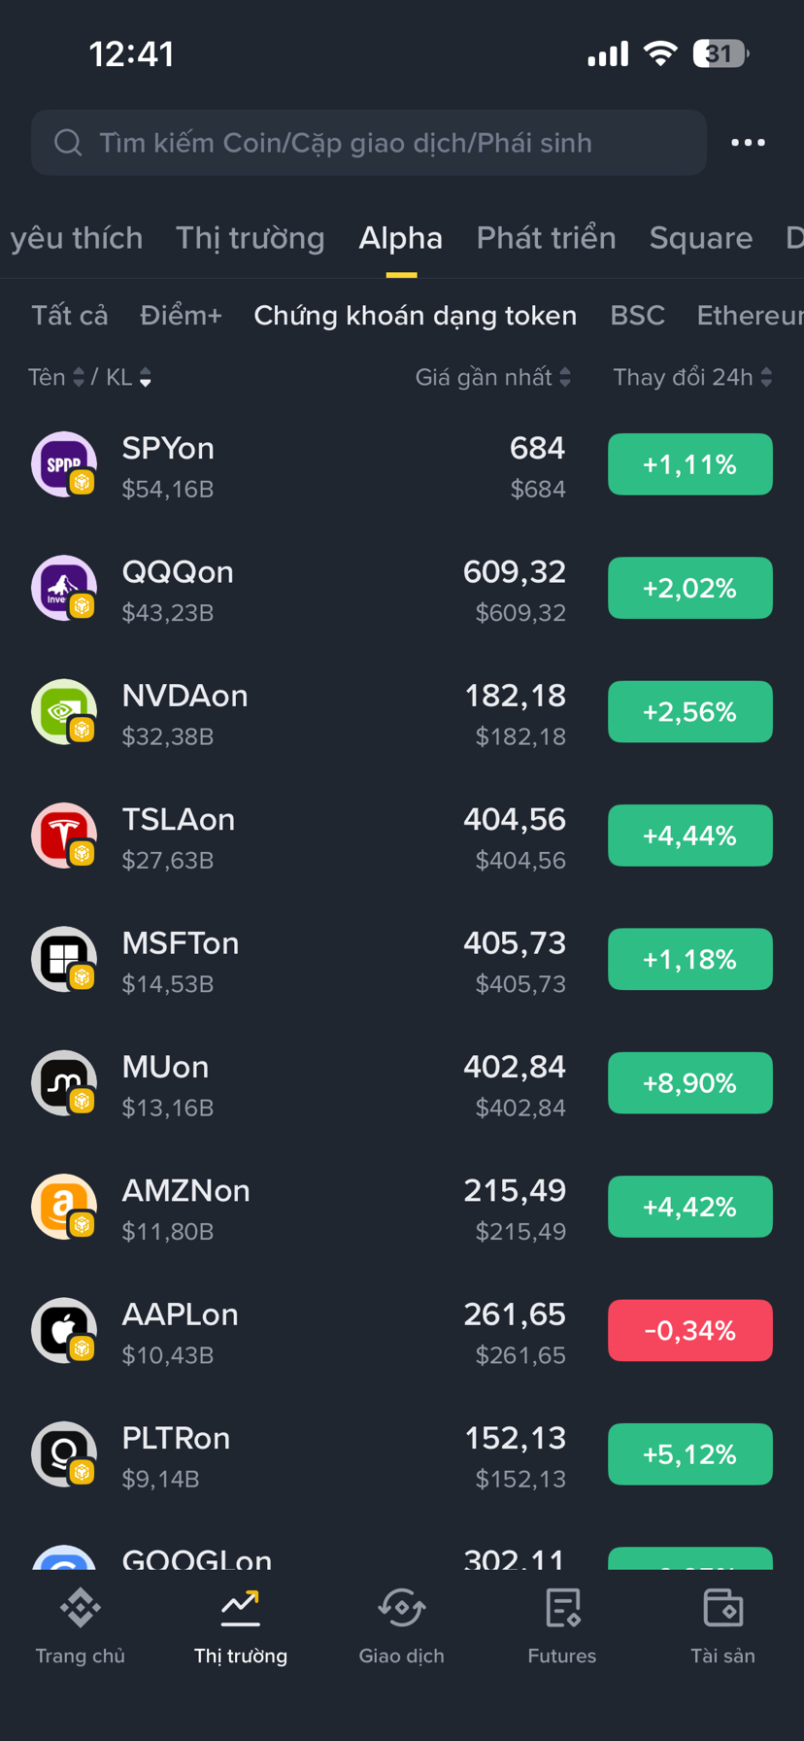The height and width of the screenshot is (1741, 804).
Task: Tap the three-dot more options icon
Action: click(748, 143)
